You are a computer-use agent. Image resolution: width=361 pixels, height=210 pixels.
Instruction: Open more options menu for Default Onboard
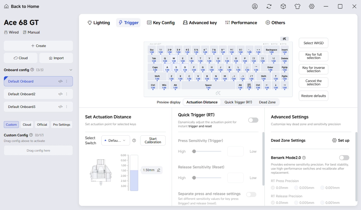point(67,81)
